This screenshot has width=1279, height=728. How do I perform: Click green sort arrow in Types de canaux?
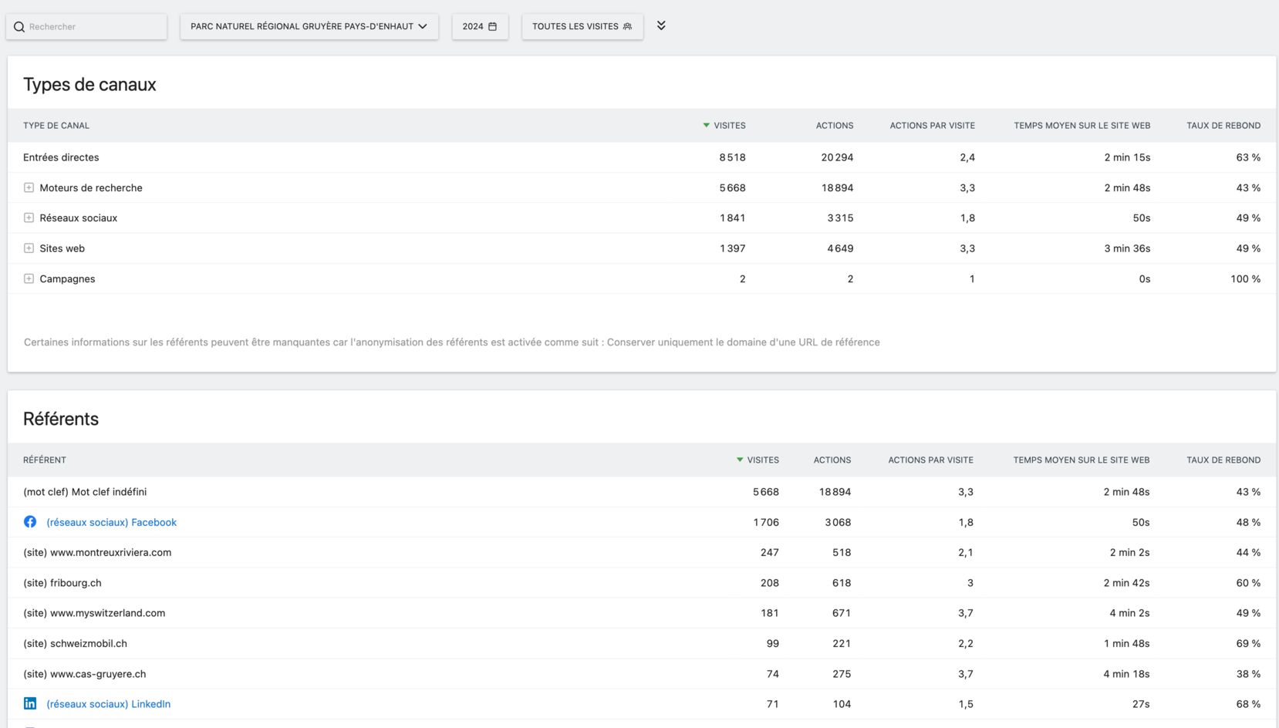pos(706,125)
